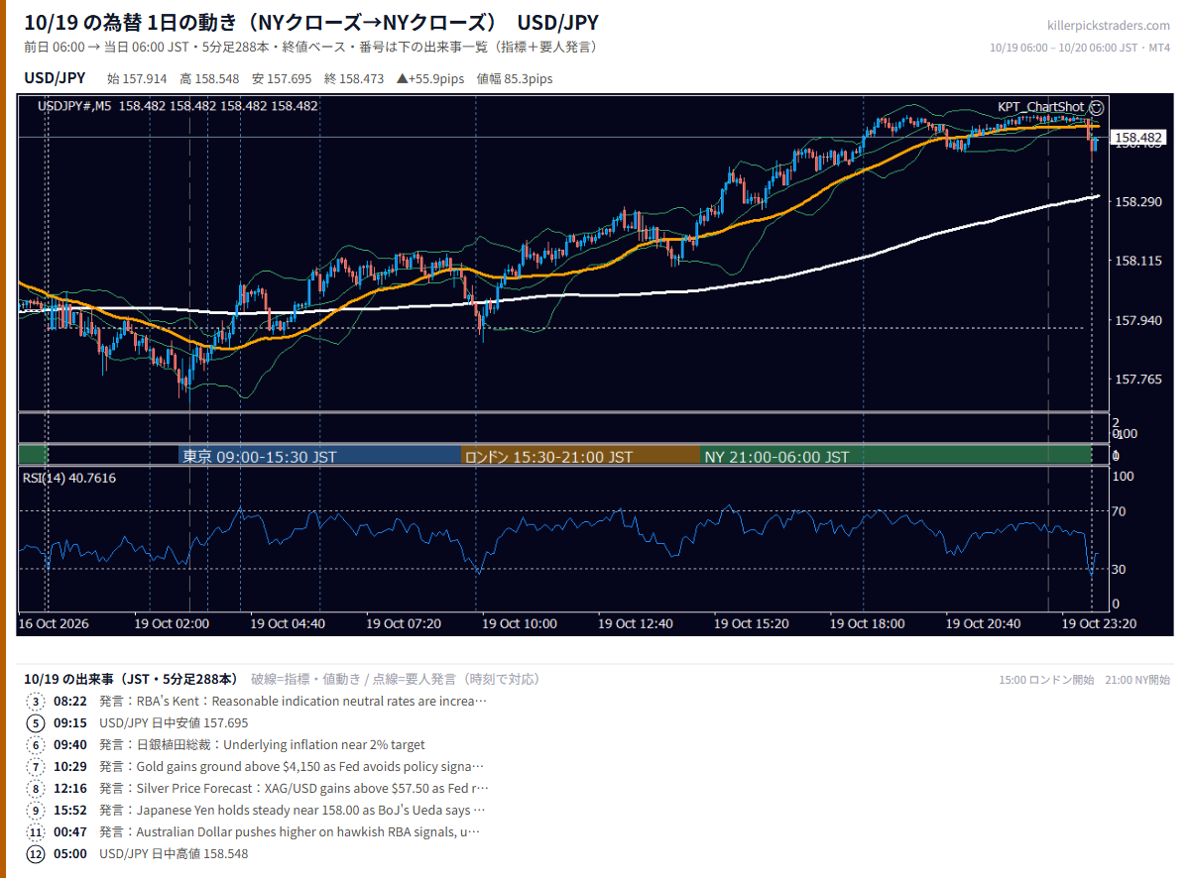Click the 高 158.548 high value
Screen dimensions: 1190x878
[209, 79]
